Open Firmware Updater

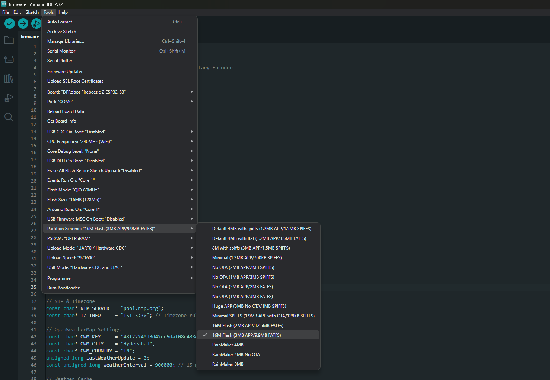coord(120,72)
